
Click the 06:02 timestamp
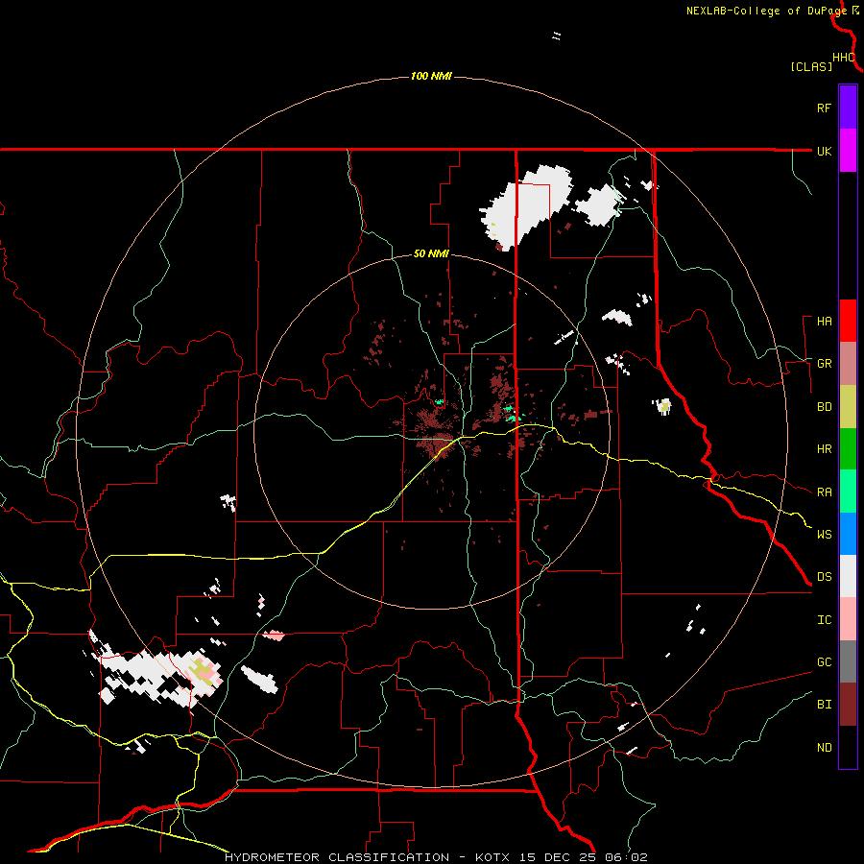(626, 857)
